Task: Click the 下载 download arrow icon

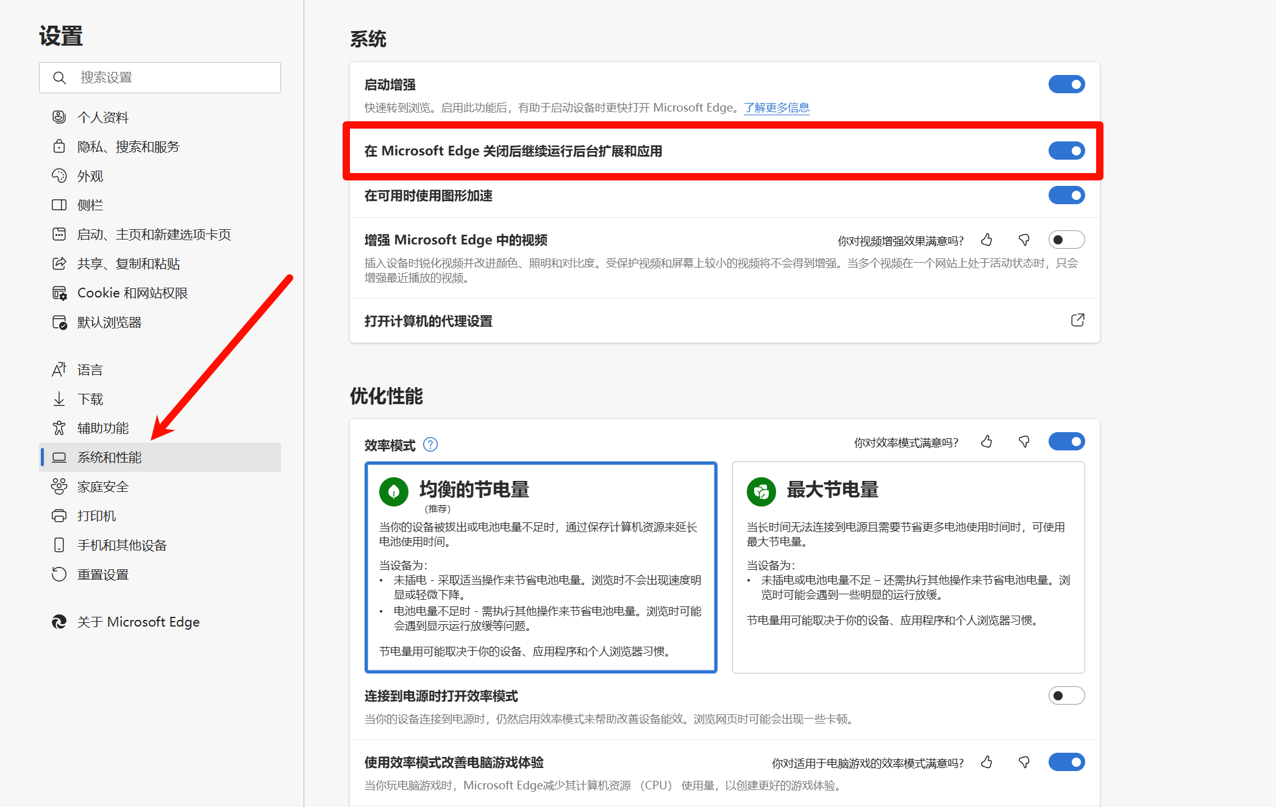Action: coord(59,399)
